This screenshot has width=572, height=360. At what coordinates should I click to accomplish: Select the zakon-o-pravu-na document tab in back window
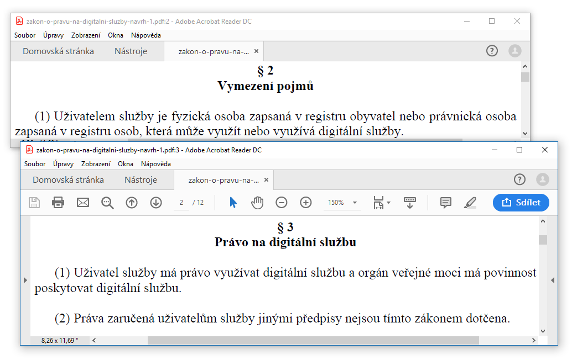214,52
